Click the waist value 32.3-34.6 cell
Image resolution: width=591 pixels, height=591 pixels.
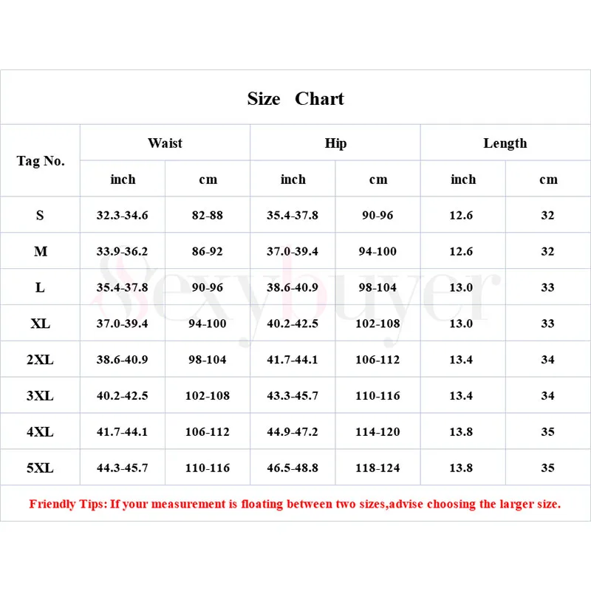(123, 216)
